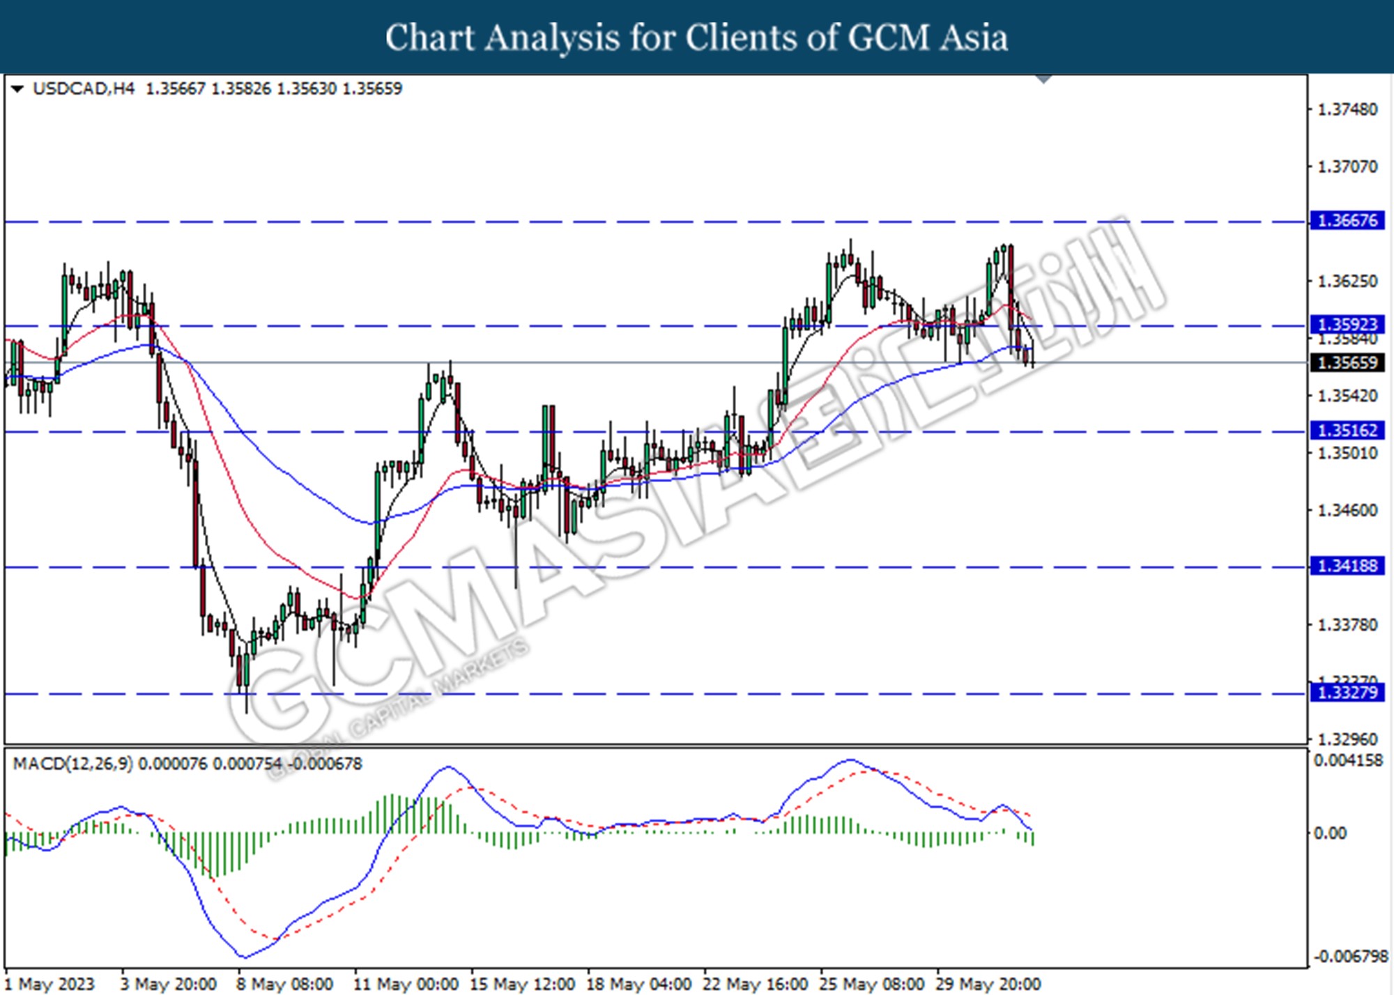Click the 15 May 12:00 time label

point(522,984)
